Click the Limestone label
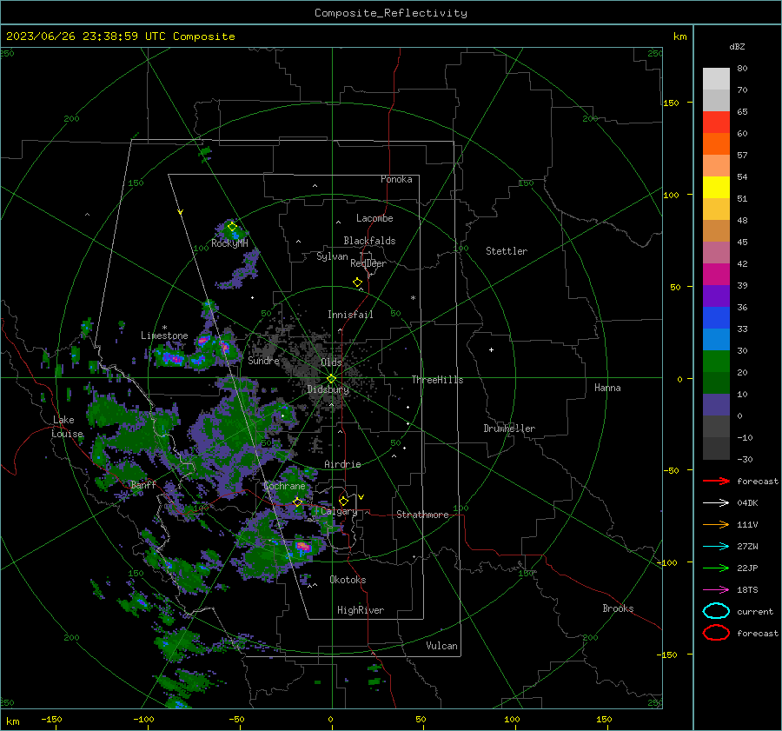 point(164,336)
